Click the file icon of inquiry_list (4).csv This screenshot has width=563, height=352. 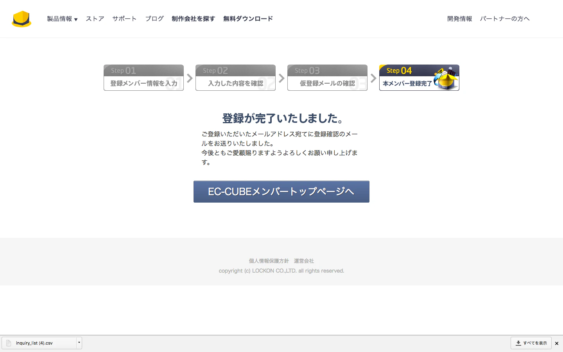[x=9, y=343]
